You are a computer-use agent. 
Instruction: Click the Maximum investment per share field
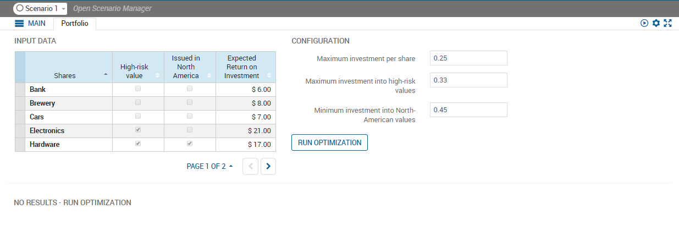click(x=468, y=58)
